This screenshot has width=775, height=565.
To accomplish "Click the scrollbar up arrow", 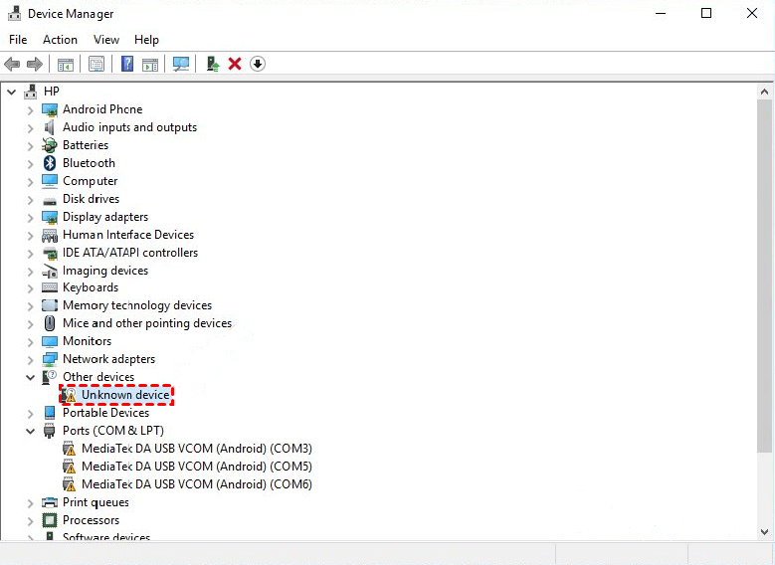I will [764, 92].
